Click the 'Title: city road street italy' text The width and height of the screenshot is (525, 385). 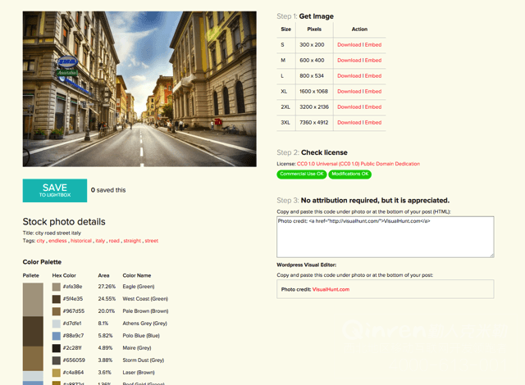(52, 233)
